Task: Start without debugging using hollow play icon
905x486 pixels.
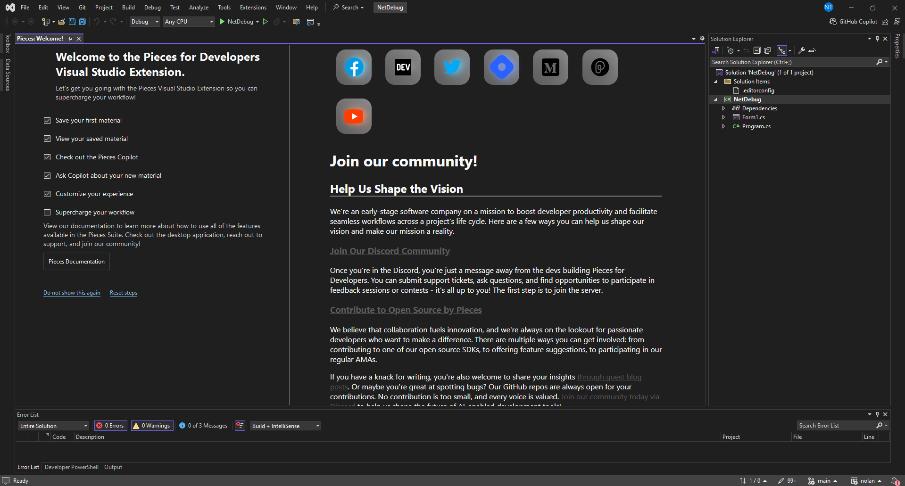Action: coord(266,22)
